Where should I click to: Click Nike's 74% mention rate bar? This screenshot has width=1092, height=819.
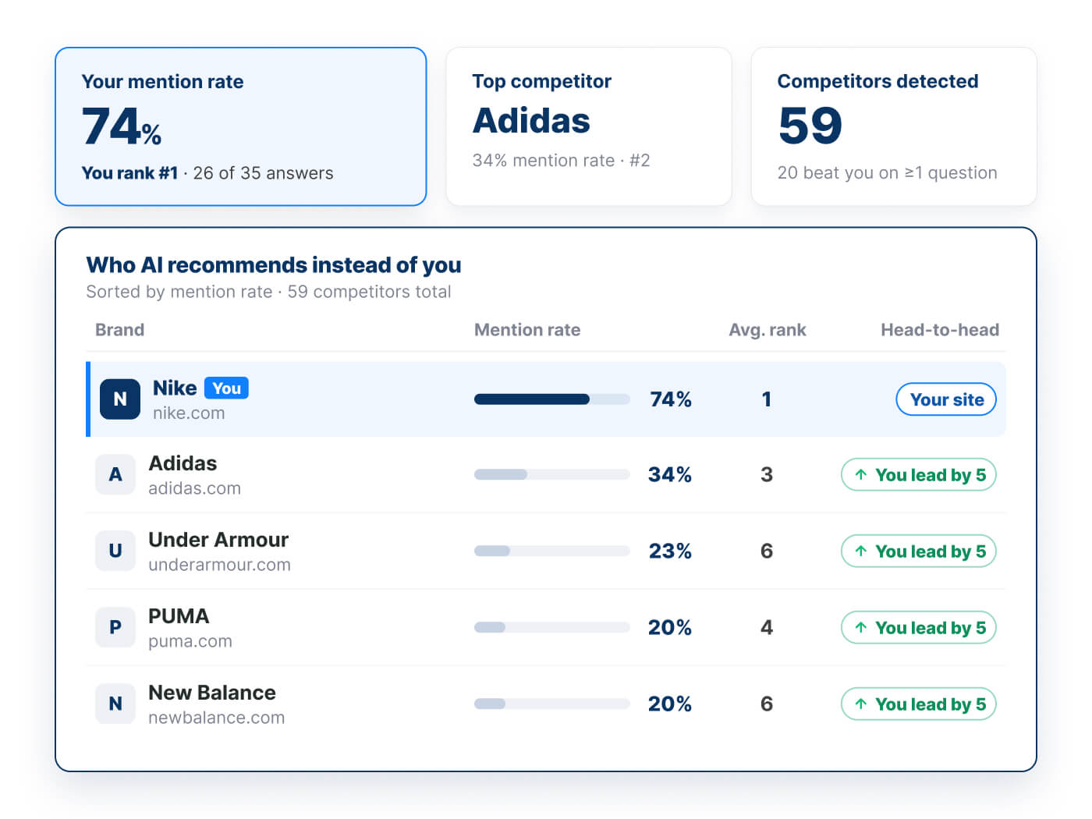552,399
